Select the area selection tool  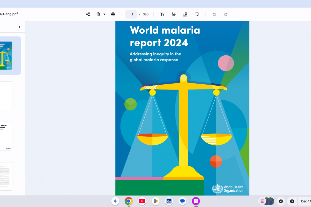click(x=197, y=14)
